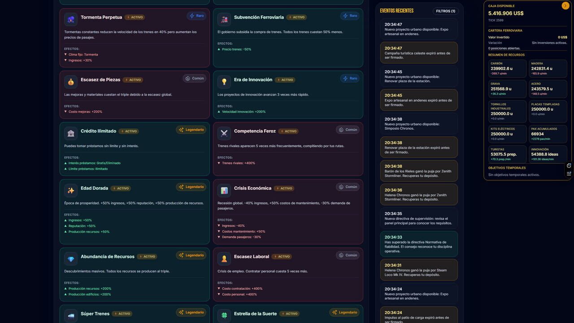Click the Abundancia de Recursos diamond icon
Screen dimensions: 574x323
tap(71, 259)
